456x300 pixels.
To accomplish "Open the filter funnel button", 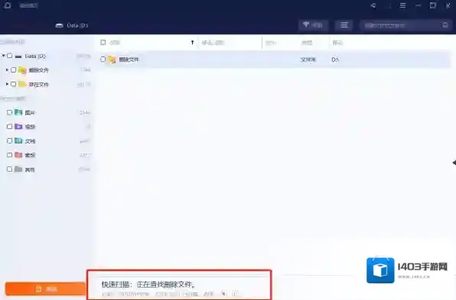I will coord(313,25).
